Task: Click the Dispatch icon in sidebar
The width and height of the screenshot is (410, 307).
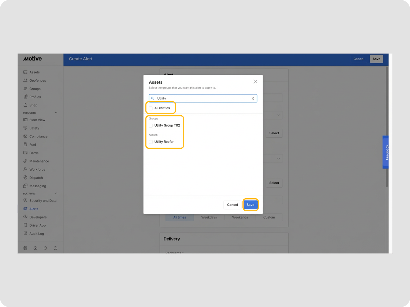Action: (25, 178)
